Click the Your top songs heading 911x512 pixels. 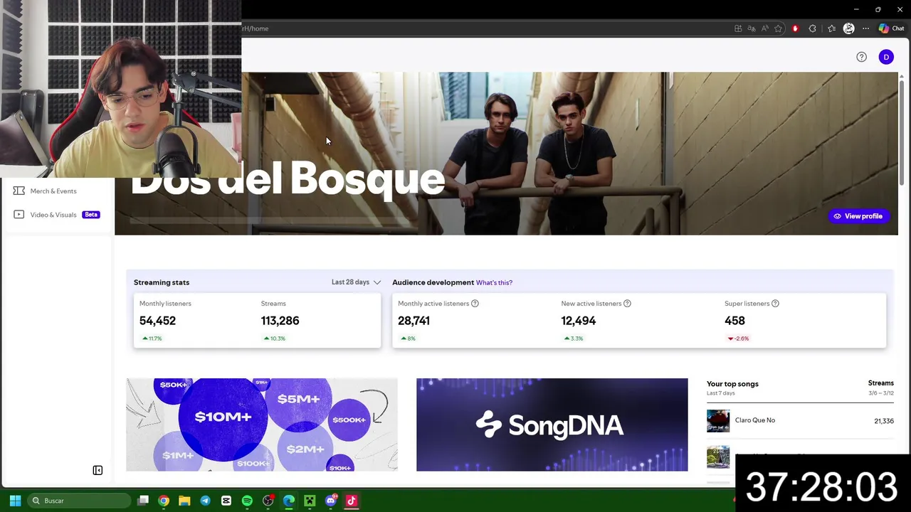[x=732, y=384]
